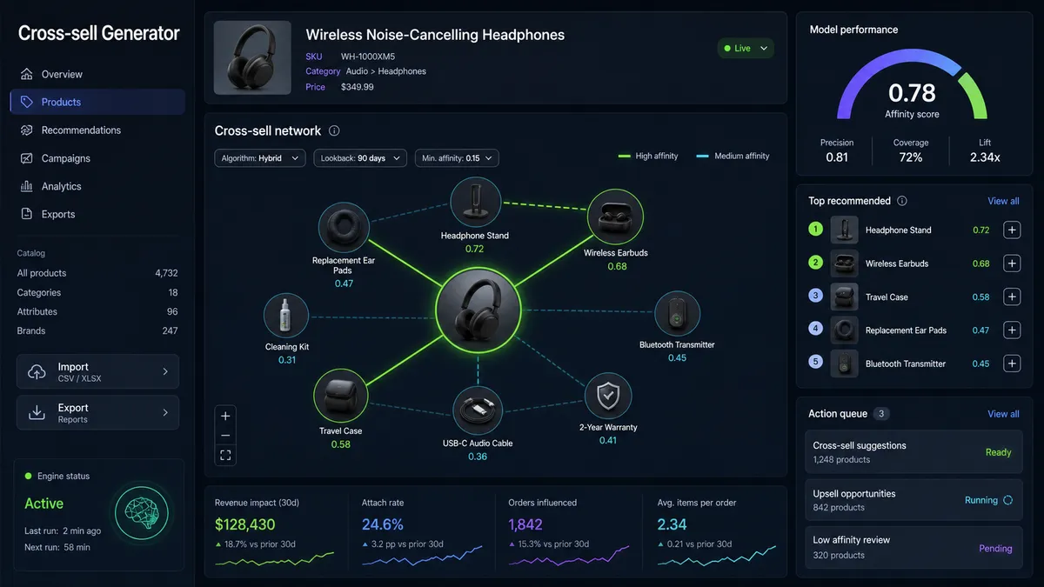1044x587 pixels.
Task: Click Medium affinity legend swatch
Action: pyautogui.click(x=703, y=157)
